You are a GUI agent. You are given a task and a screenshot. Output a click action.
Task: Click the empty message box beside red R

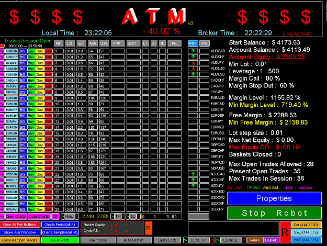pos(233,229)
